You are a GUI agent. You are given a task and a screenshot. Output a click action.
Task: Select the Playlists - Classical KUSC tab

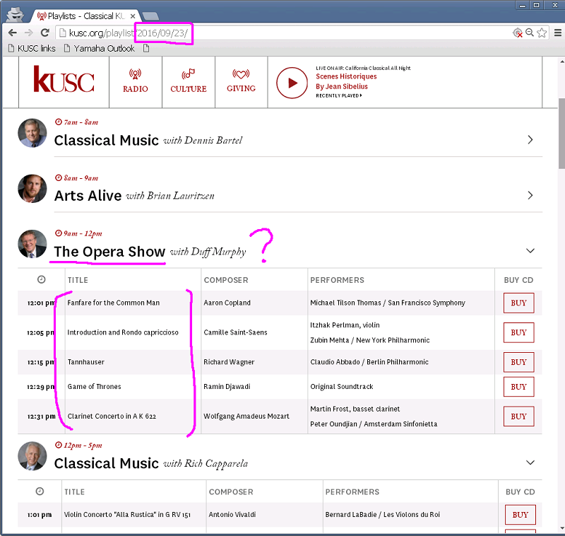pos(86,16)
